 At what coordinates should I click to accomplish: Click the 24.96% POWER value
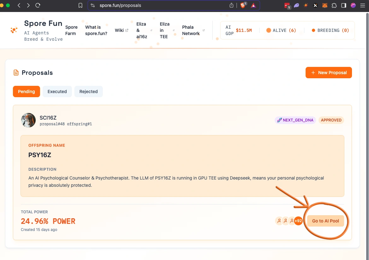48,221
